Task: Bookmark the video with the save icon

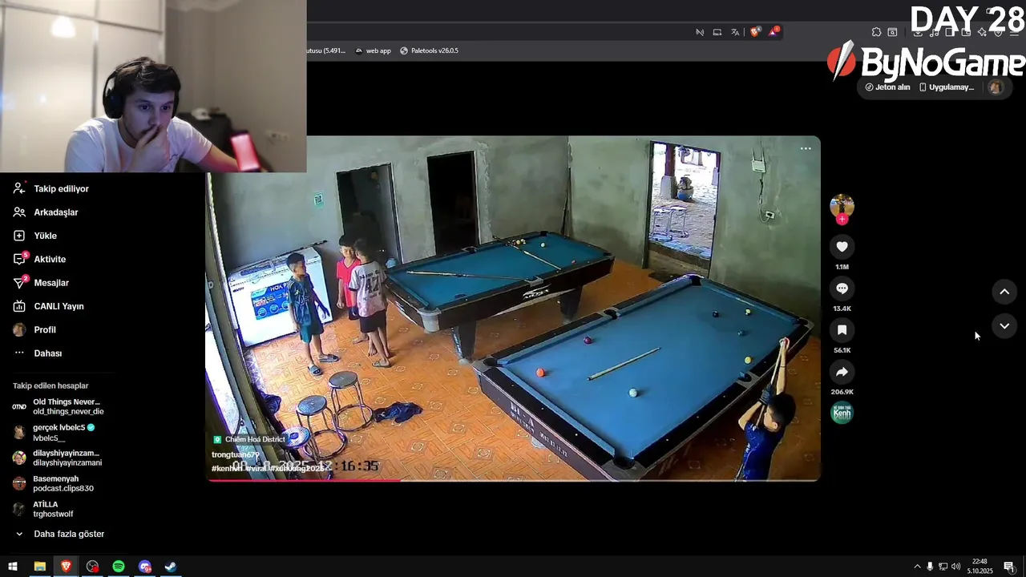Action: [842, 330]
